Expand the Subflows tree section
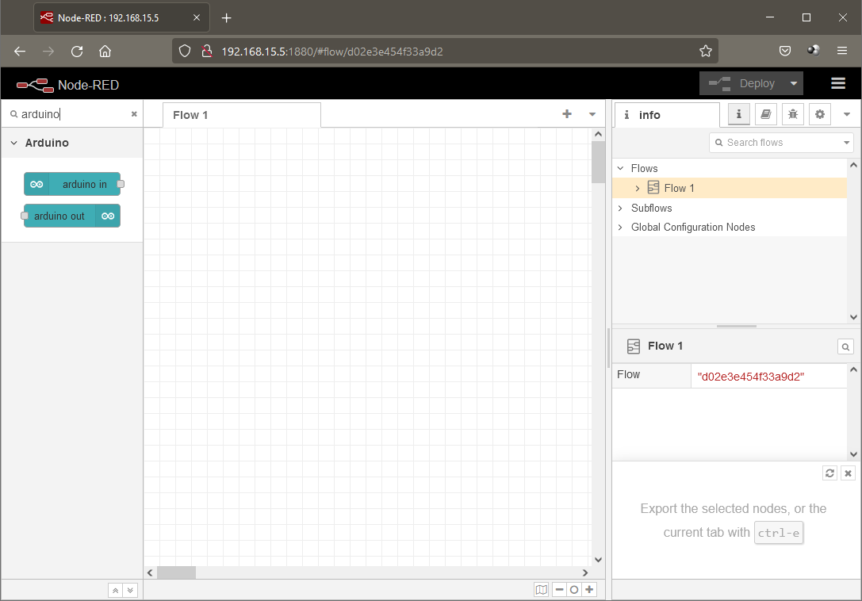862x601 pixels. (x=621, y=208)
